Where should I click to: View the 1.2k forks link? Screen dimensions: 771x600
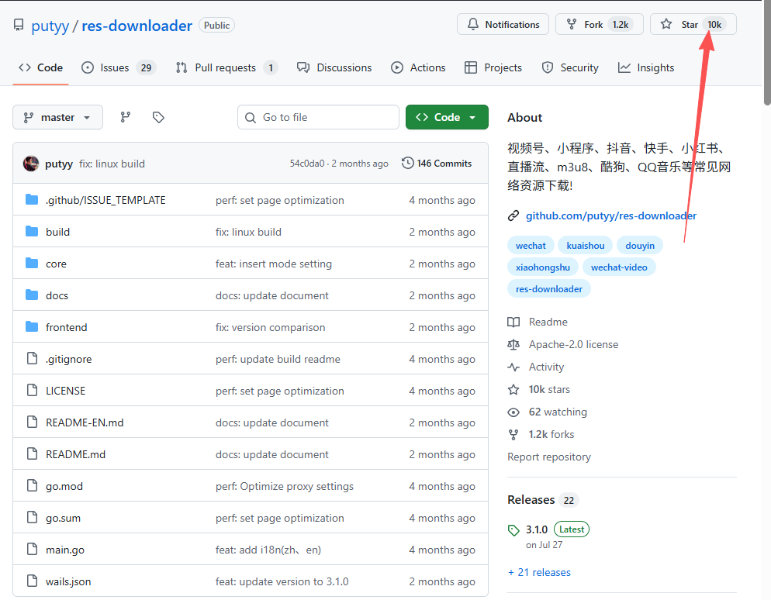(x=551, y=434)
